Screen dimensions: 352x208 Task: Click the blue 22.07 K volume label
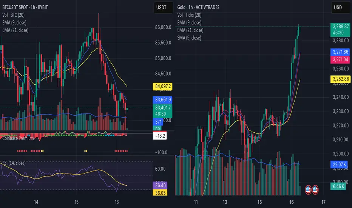(339, 165)
